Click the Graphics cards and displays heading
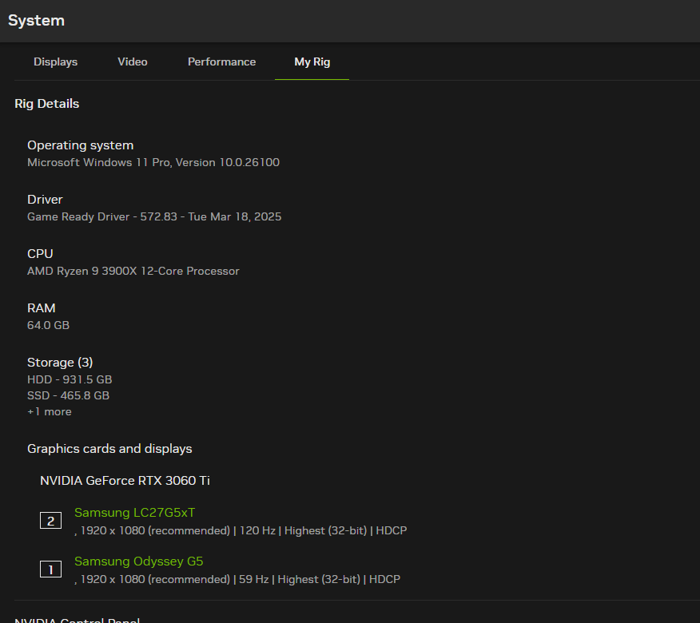The height and width of the screenshot is (623, 700). 109,449
